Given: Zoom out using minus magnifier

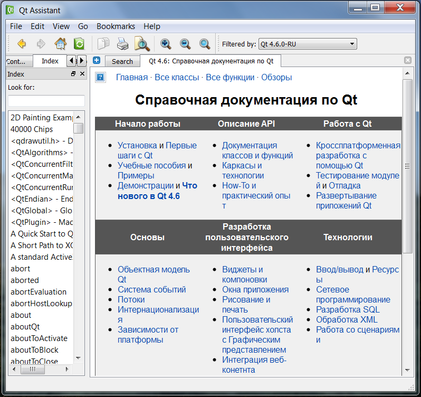Looking at the screenshot, I should (x=185, y=44).
